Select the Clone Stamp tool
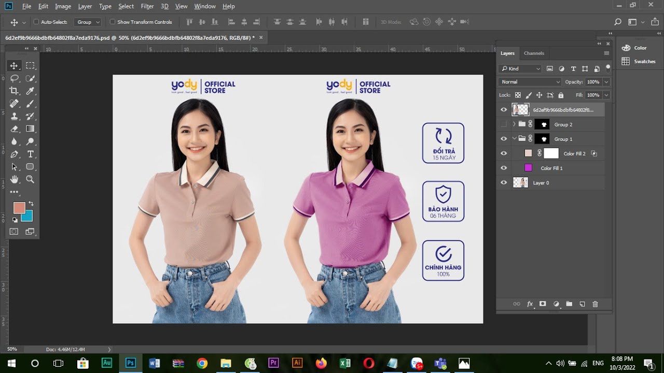 coord(14,116)
